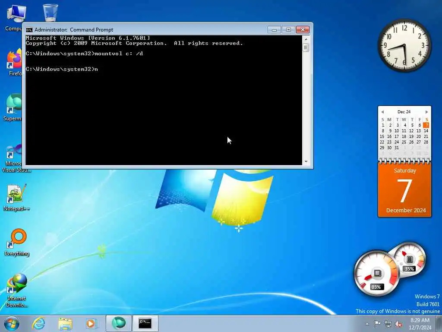The image size is (442, 332).
Task: Click the Command Prompt scrollbar thumb
Action: click(306, 48)
